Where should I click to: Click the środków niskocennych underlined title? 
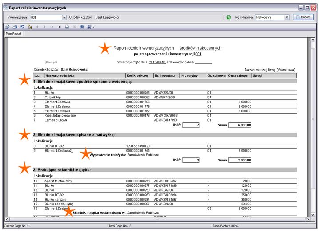(x=200, y=48)
